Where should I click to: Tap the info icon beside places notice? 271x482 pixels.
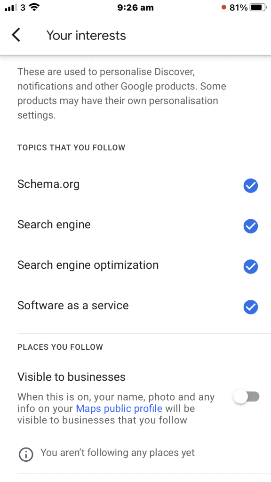coord(26,454)
